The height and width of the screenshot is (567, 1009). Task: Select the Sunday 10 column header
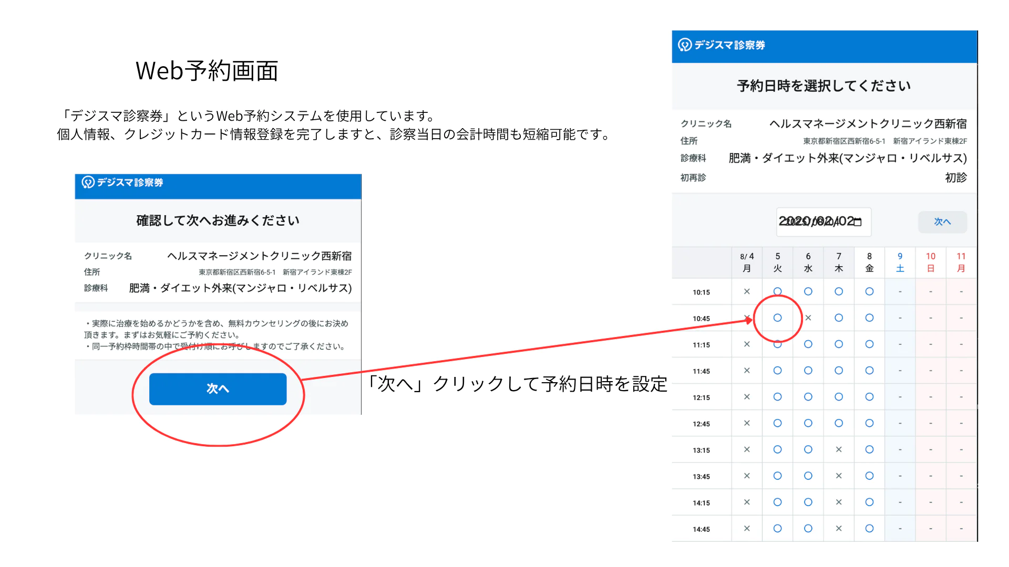[930, 262]
